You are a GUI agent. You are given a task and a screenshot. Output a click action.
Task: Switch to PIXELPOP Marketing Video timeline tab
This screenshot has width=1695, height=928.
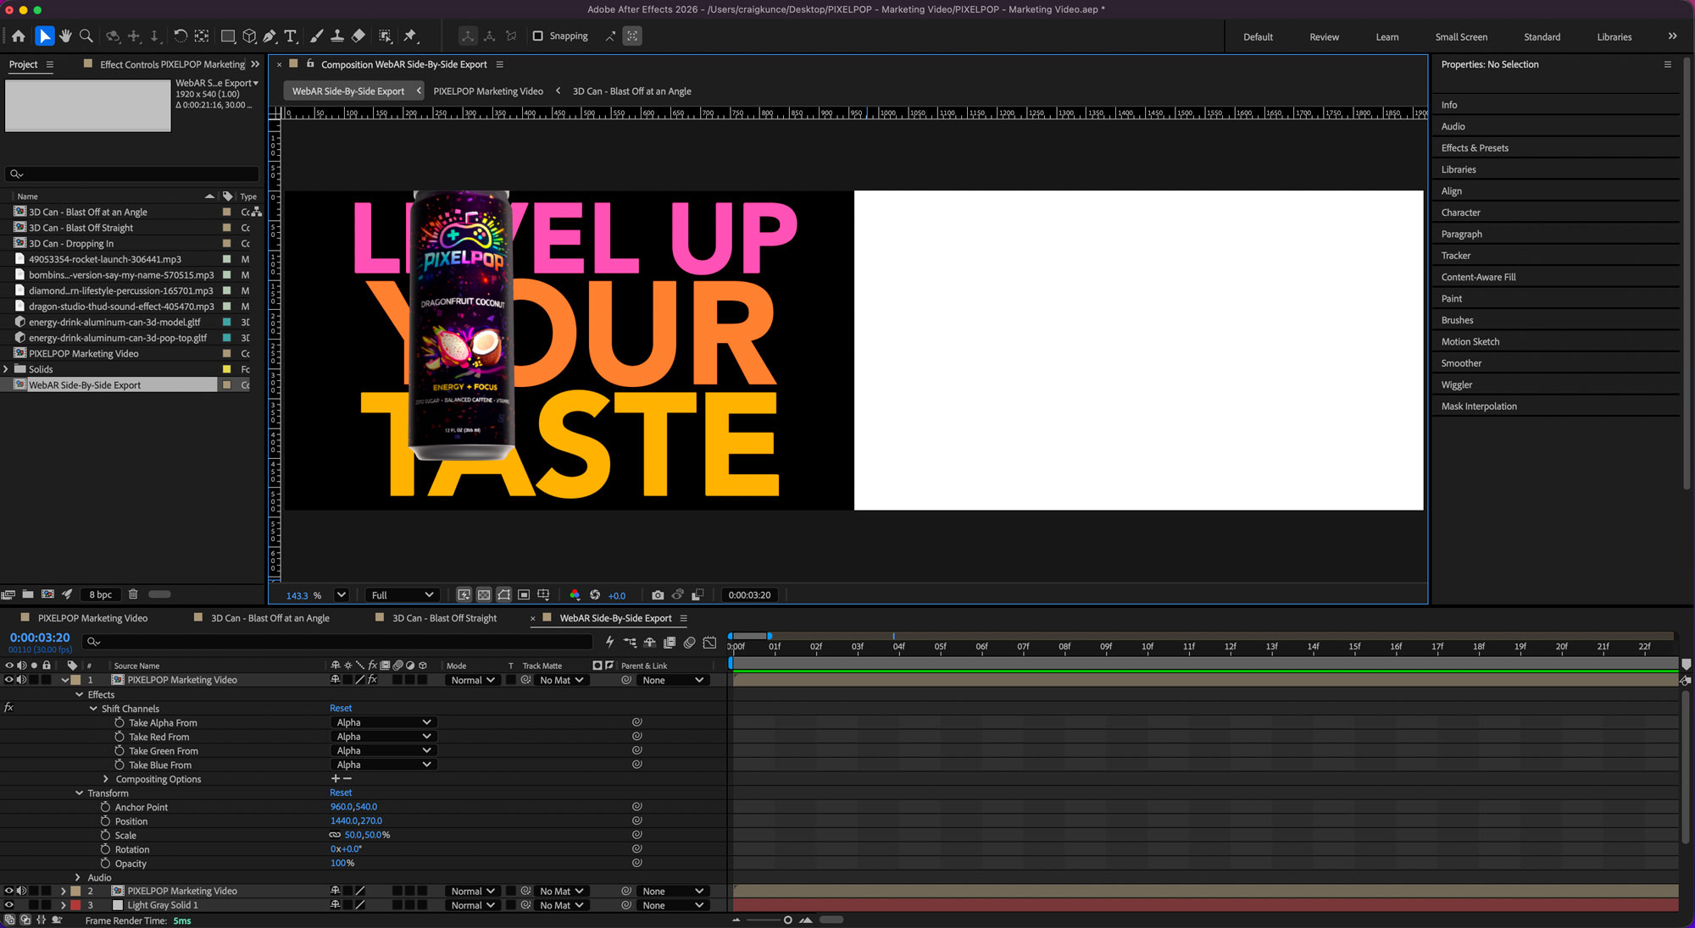tap(92, 618)
